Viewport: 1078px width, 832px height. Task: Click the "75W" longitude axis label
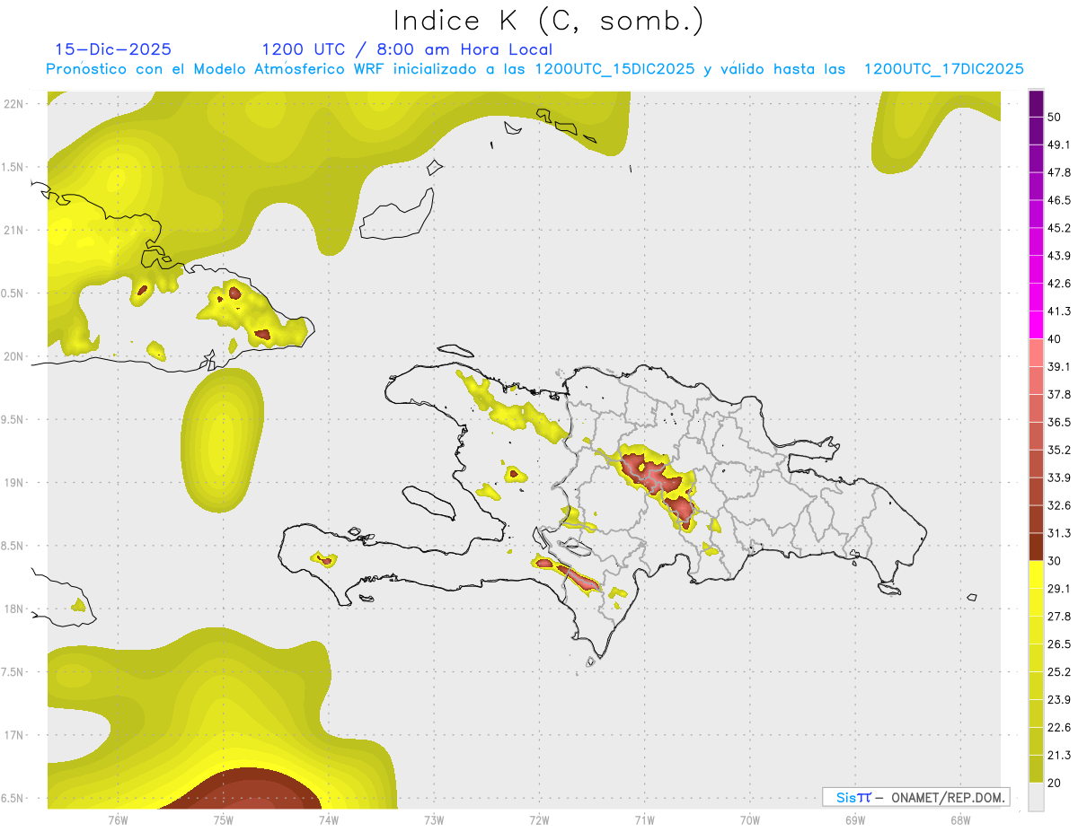click(x=223, y=819)
